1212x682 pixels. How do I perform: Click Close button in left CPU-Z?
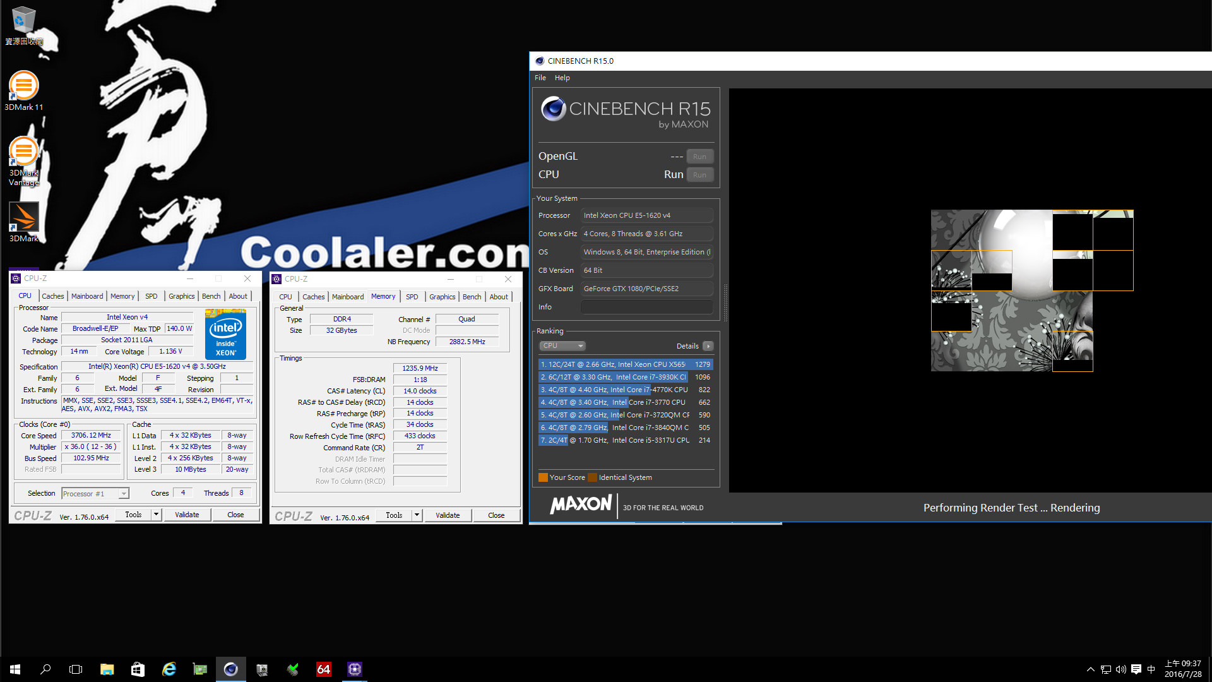235,515
